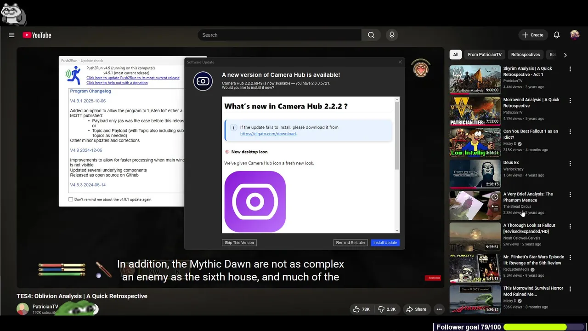Open options menu for Can You Beat Fallout
The image size is (588, 331).
click(x=570, y=131)
